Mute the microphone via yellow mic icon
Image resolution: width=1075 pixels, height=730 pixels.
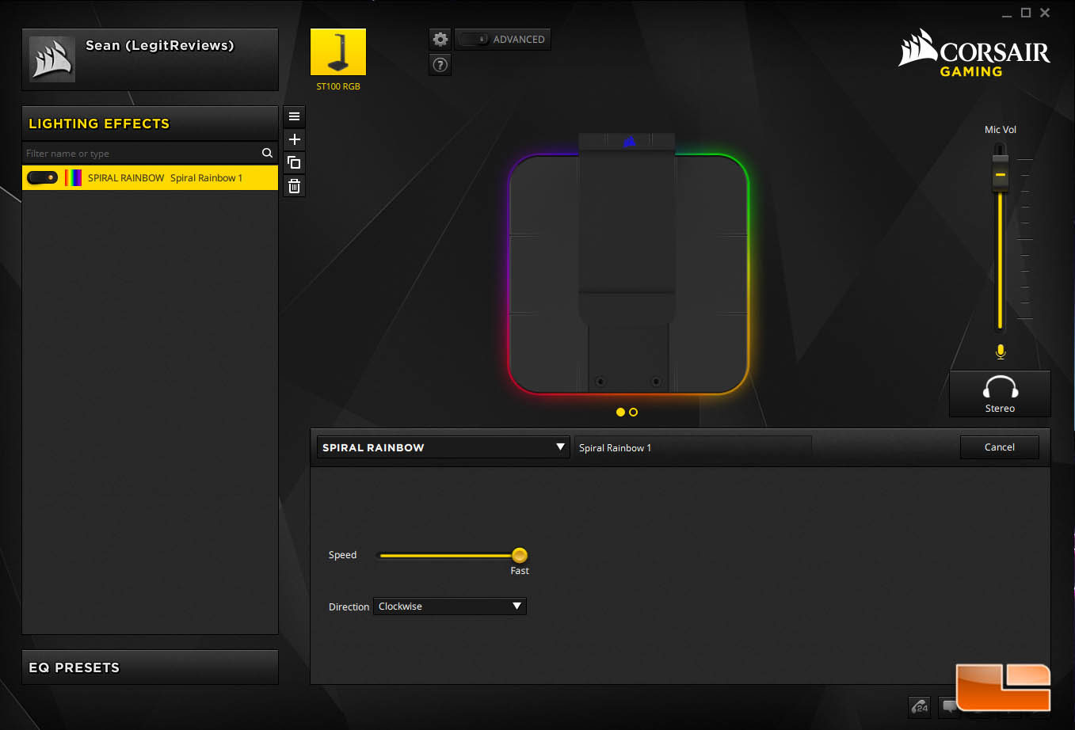(x=1001, y=352)
